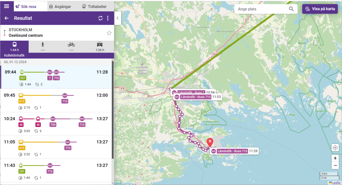
Task: Click the magnifier search icon
Action: [291, 9]
